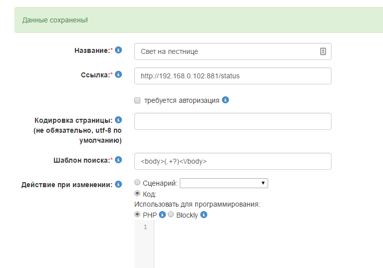Click the Шаблон поиска pattern field
Viewport: 383px width, 268px height.
click(233, 161)
